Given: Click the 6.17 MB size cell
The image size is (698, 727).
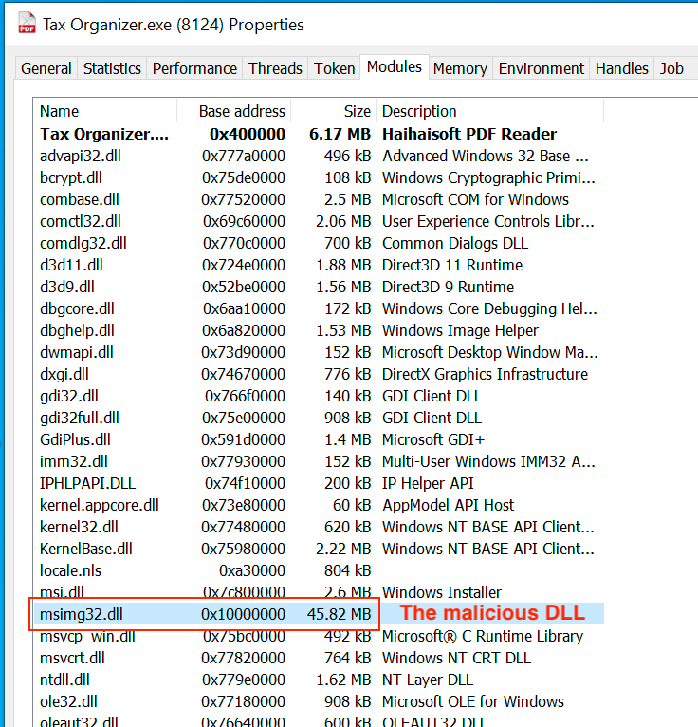Looking at the screenshot, I should click(340, 134).
